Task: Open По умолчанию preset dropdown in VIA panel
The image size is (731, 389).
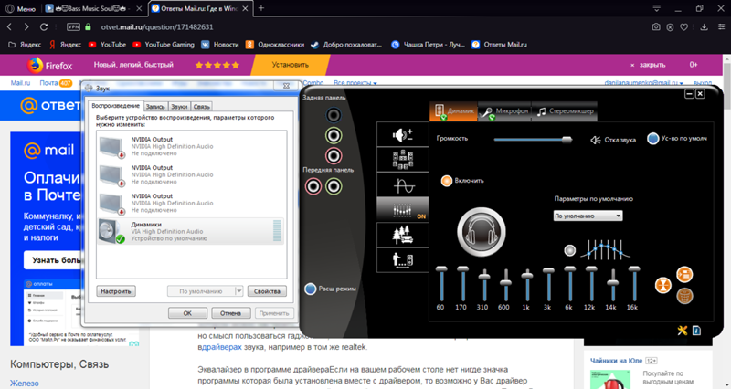Action: click(x=588, y=216)
